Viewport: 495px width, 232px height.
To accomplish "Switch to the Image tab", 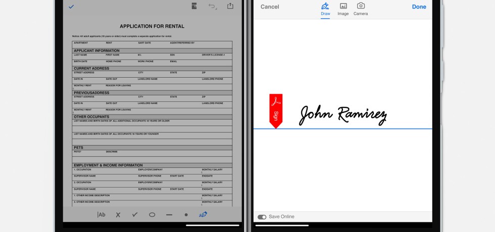I will pos(343,9).
